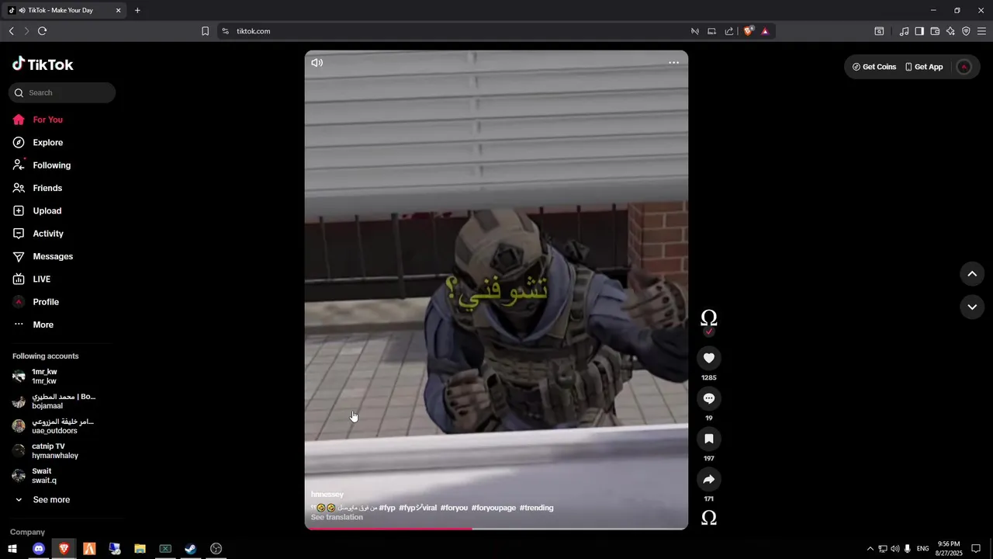Open the Brave Wallet icon
The width and height of the screenshot is (993, 559).
click(x=935, y=31)
